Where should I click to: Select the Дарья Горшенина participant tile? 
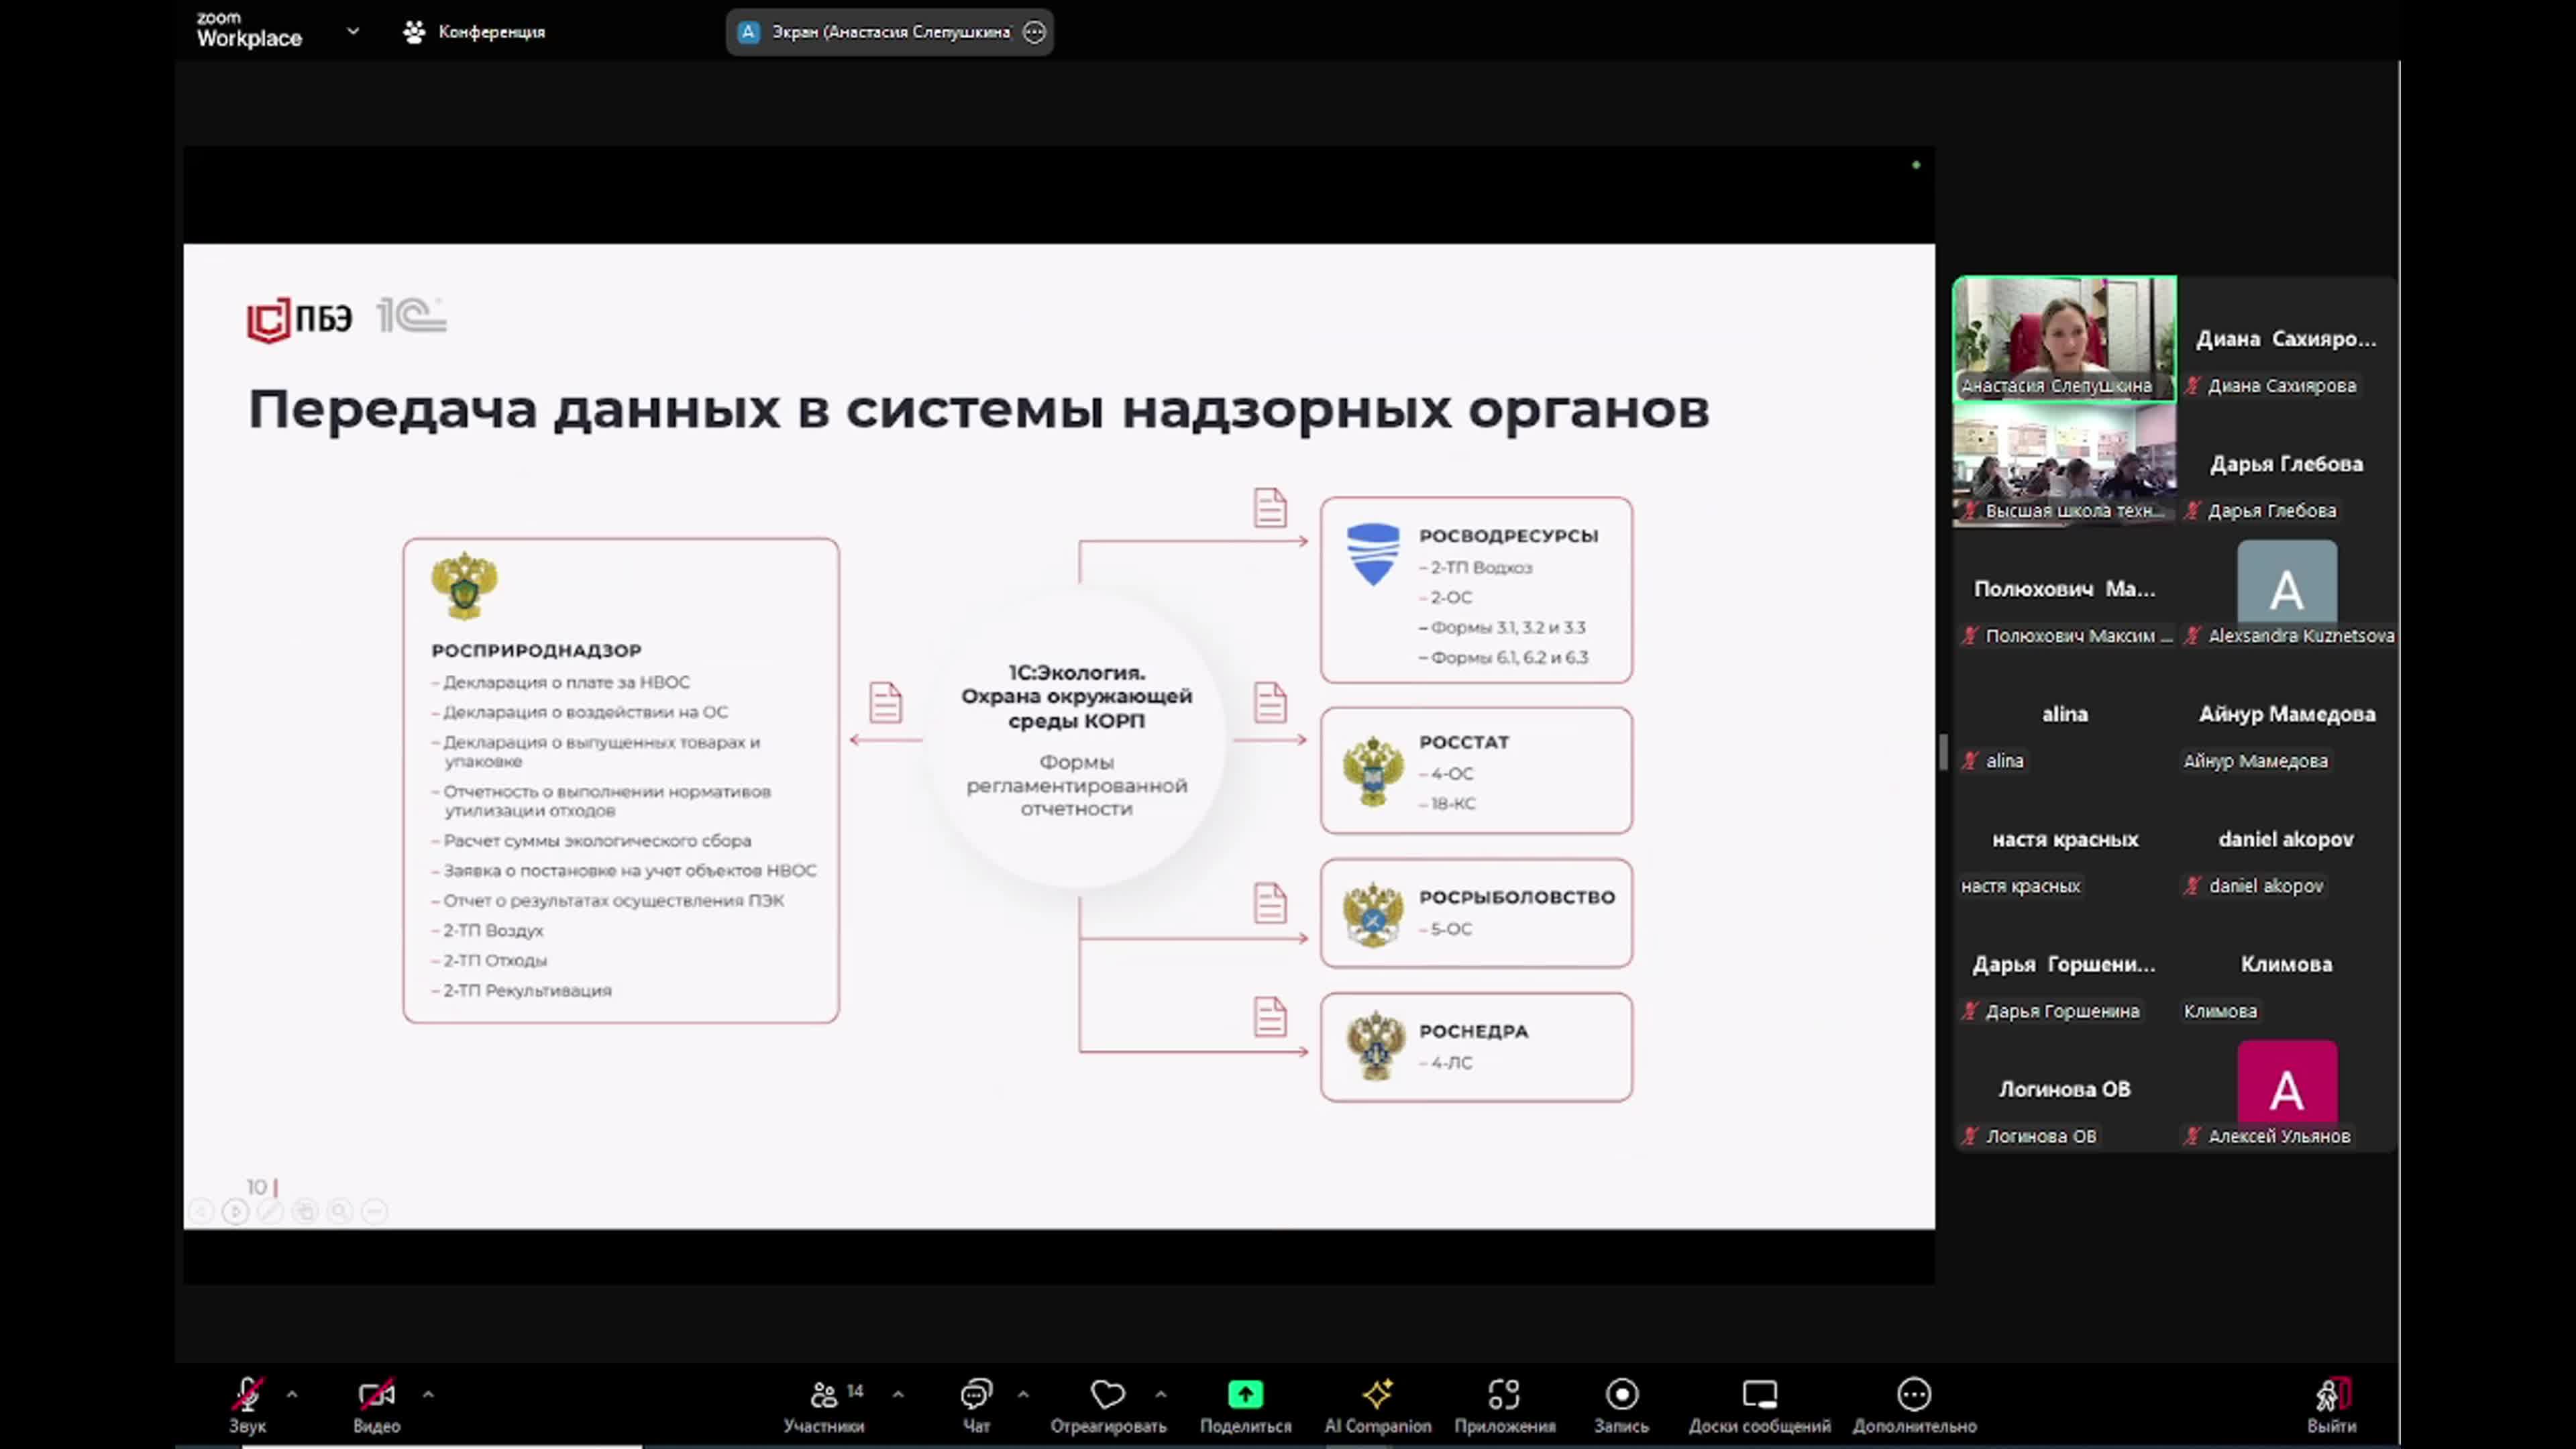pos(2064,964)
